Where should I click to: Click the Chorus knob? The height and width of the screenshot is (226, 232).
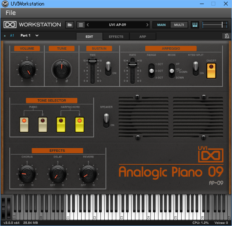[27, 174]
